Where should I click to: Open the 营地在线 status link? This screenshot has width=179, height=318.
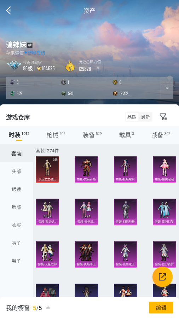pyautogui.click(x=36, y=53)
